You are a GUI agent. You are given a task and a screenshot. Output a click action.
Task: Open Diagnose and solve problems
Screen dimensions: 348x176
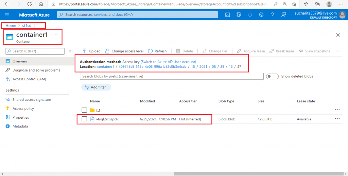coord(35,70)
